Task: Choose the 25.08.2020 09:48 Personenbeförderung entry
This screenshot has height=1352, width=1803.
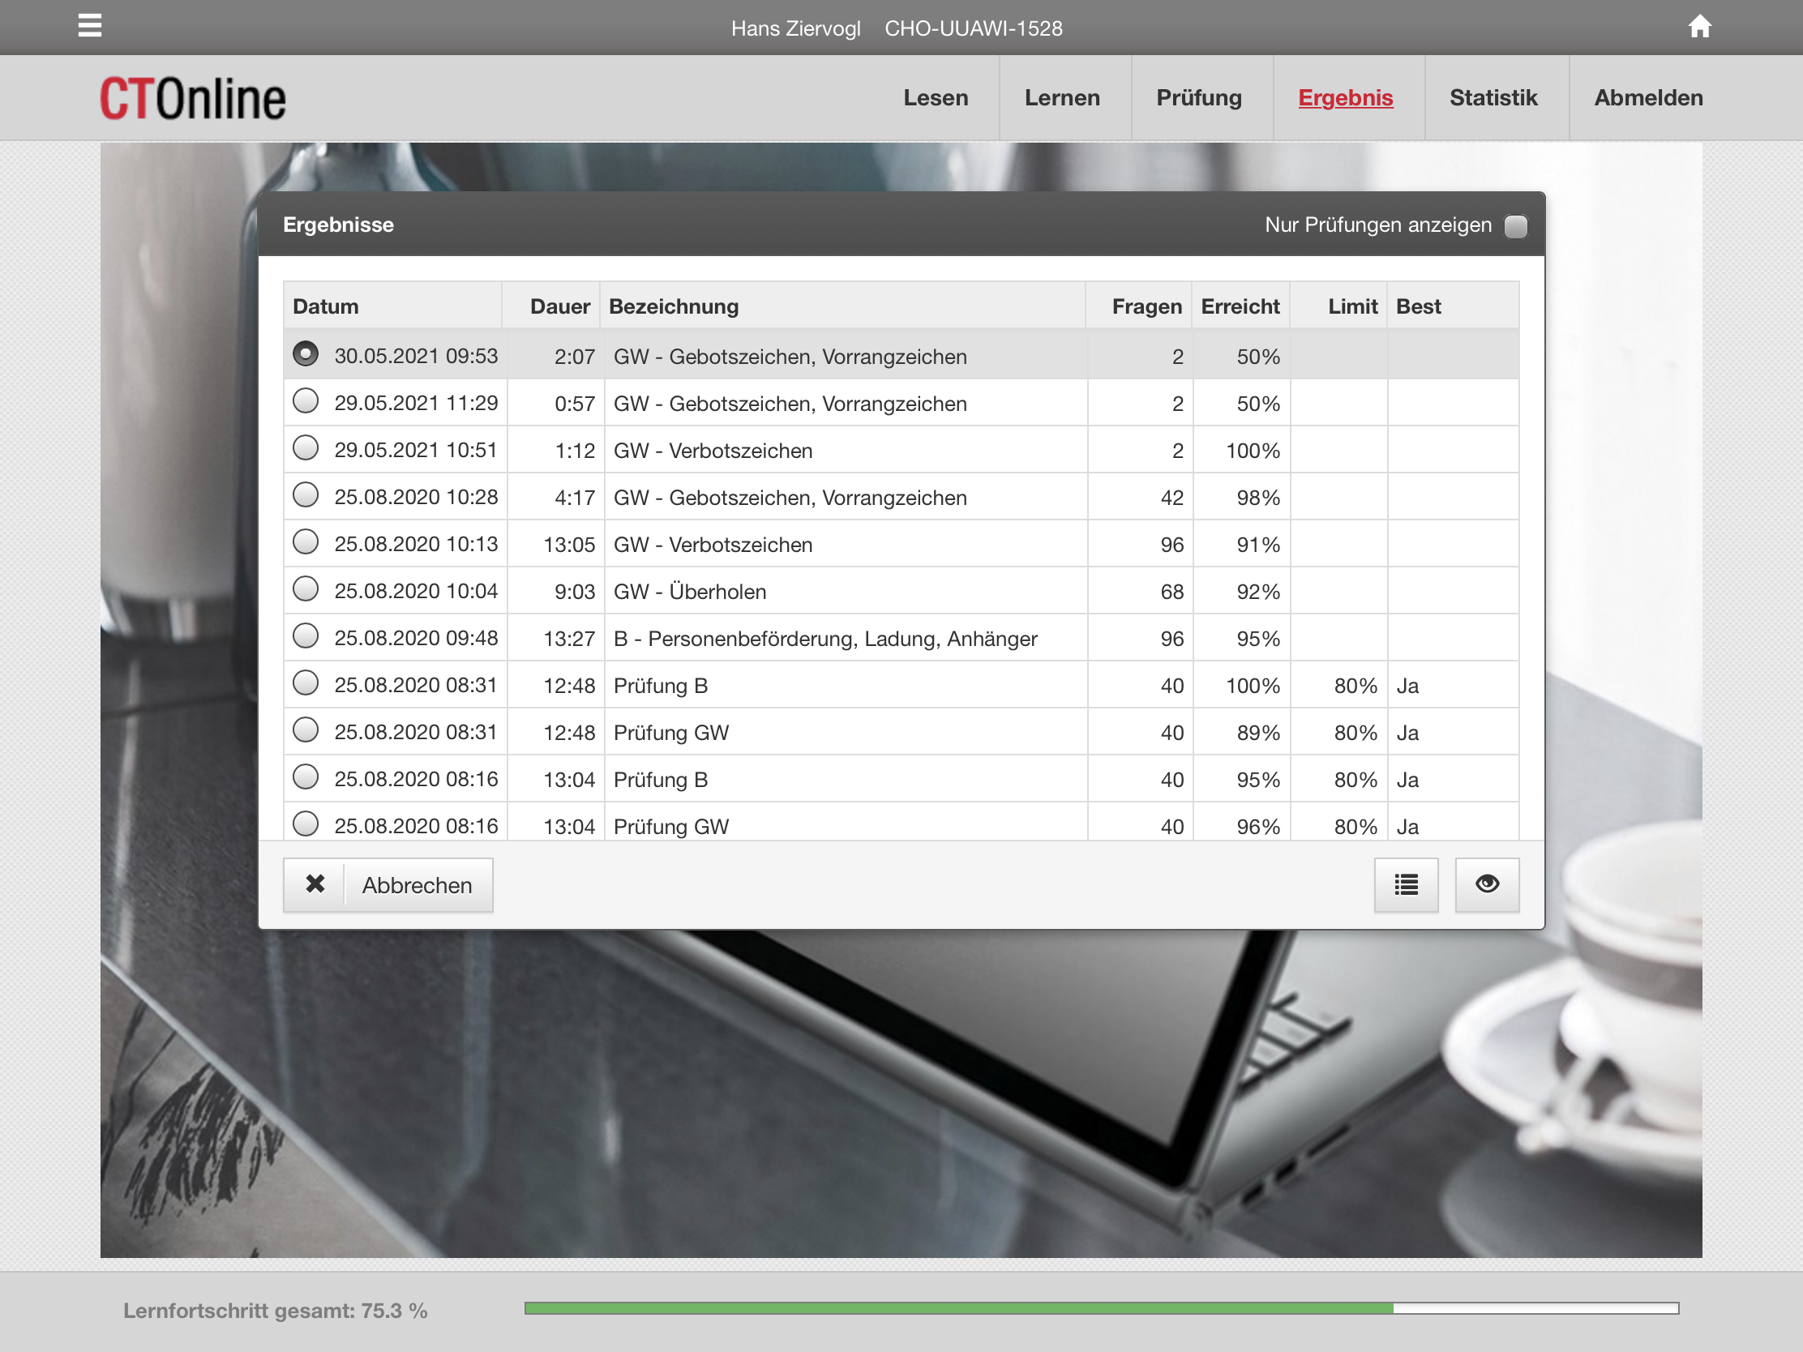Action: [306, 636]
